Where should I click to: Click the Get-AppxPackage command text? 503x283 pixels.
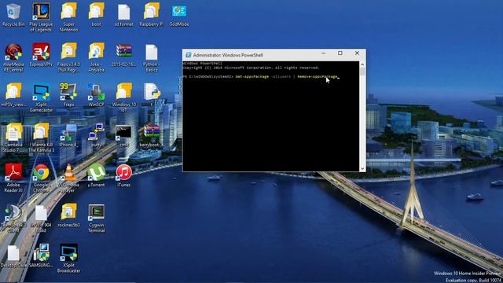pos(252,77)
